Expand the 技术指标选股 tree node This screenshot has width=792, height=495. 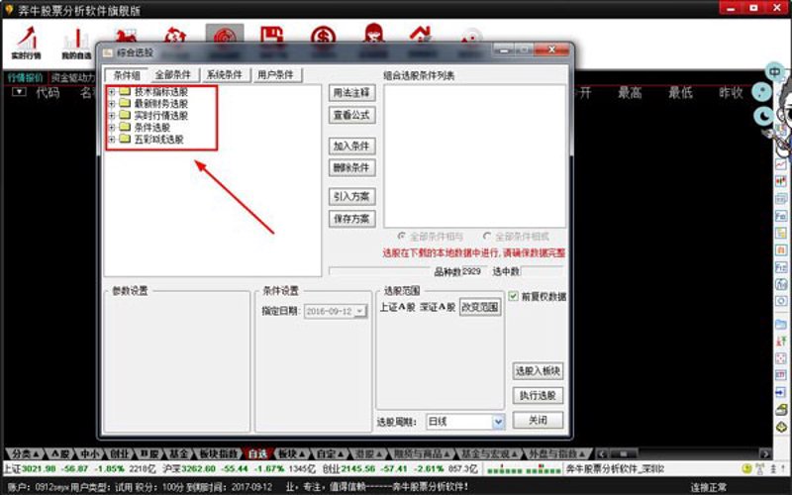[x=112, y=92]
